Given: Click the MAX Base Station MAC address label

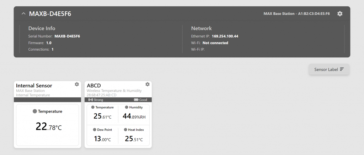Looking at the screenshot, I should coord(296,14).
